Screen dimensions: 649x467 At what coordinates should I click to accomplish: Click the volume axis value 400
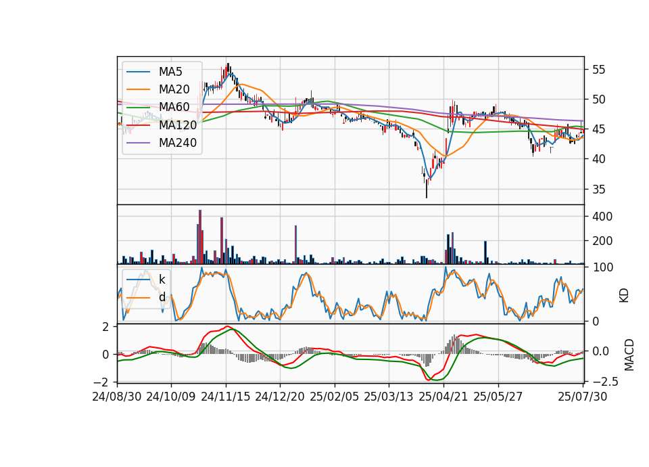click(602, 217)
